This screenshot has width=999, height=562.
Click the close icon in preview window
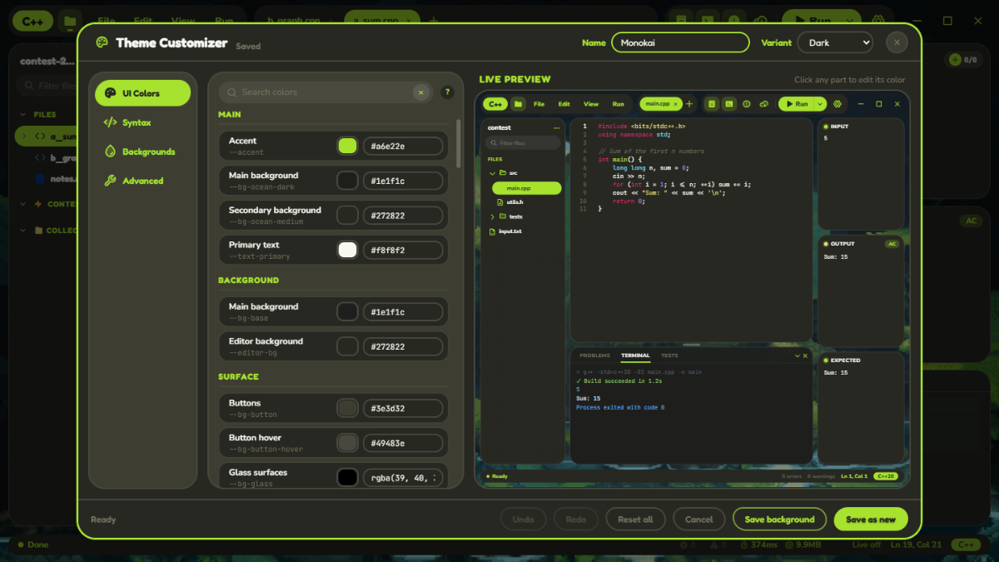pyautogui.click(x=897, y=104)
